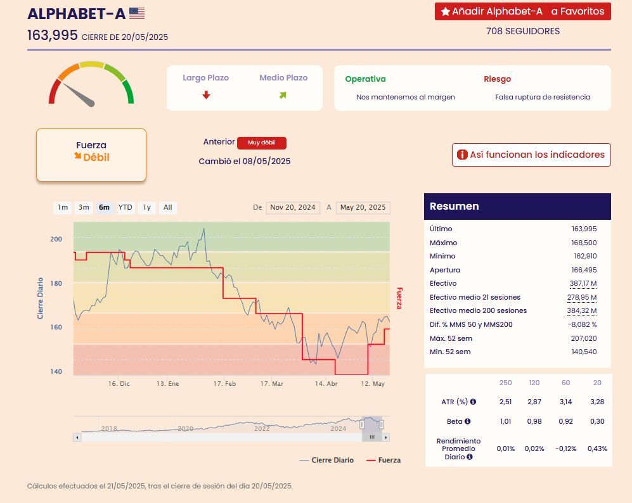Click the Rendimiento value -0,12%
Viewport: 632px width, 503px height.
tap(565, 449)
